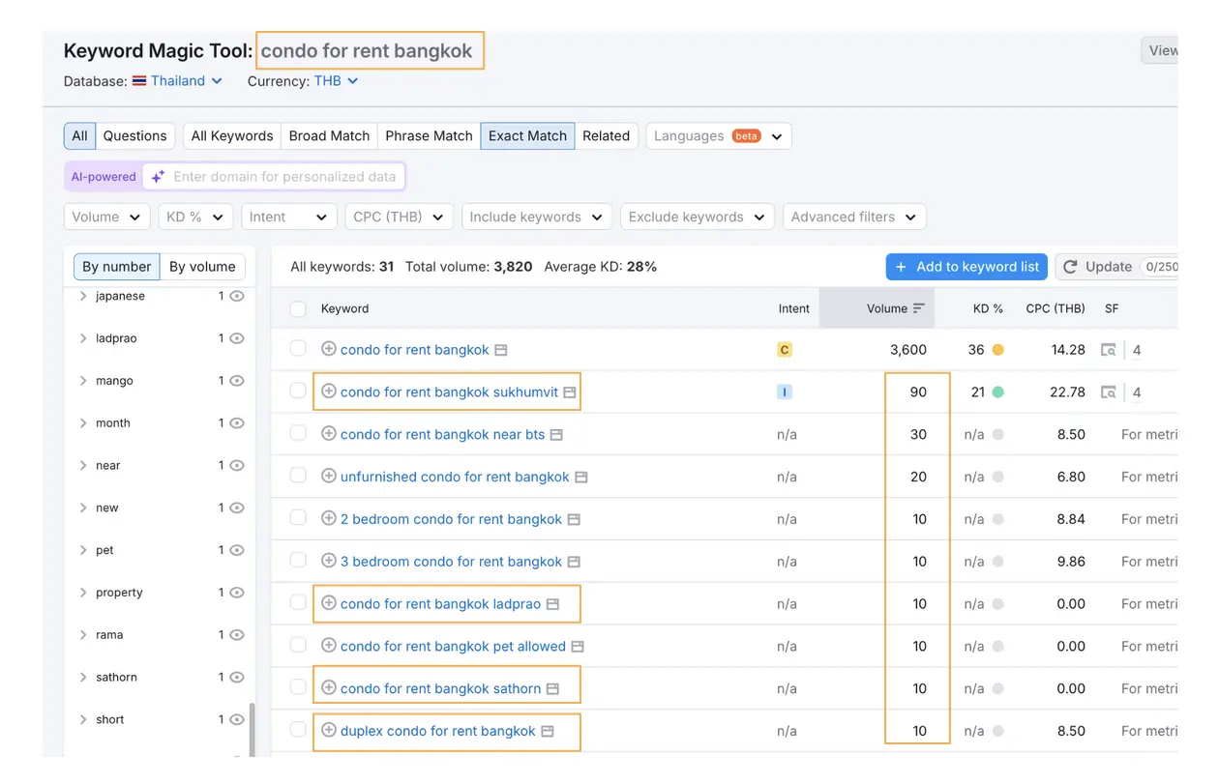Click the refresh icon on the Update button
1219x784 pixels.
(1071, 267)
